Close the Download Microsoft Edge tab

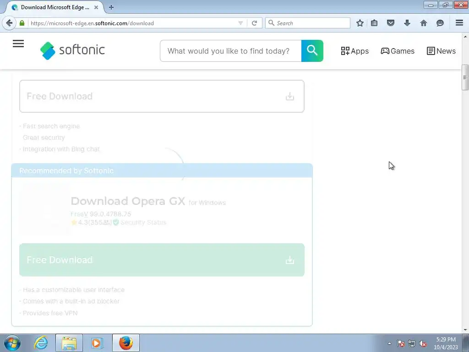tap(96, 7)
